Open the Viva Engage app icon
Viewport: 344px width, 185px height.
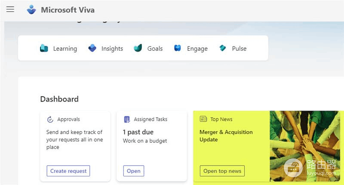(178, 48)
